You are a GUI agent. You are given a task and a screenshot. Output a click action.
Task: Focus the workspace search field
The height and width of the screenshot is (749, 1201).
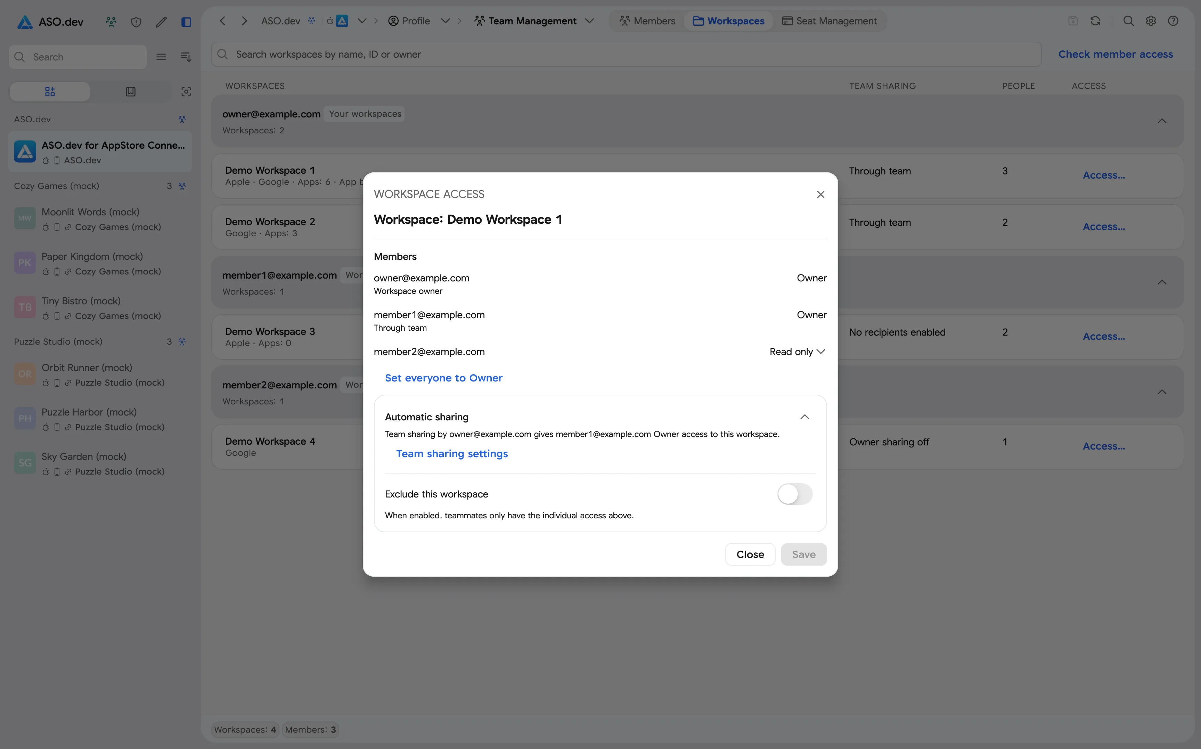click(626, 55)
